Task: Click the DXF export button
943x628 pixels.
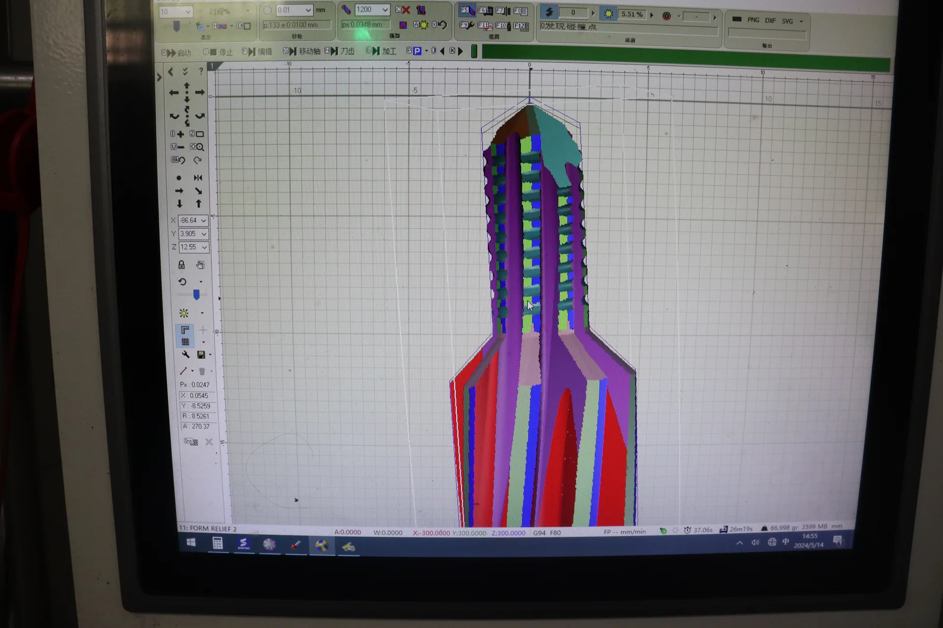Action: (x=770, y=21)
